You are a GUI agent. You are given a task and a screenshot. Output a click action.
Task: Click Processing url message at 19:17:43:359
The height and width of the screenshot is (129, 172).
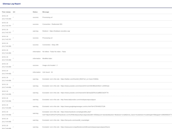[x=47, y=17]
